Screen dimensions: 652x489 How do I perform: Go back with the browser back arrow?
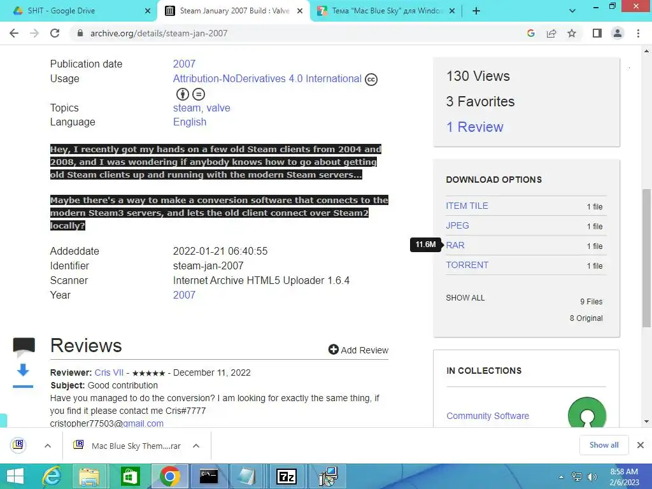tap(14, 33)
